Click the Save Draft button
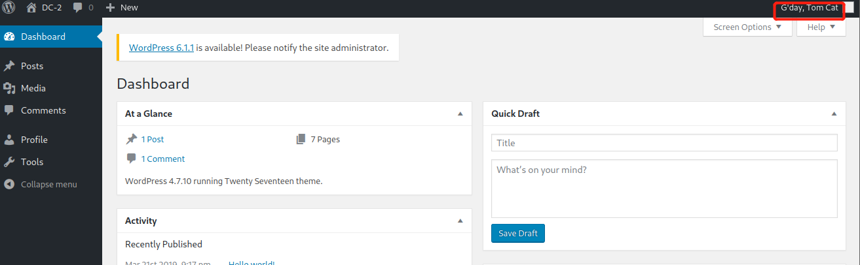The image size is (860, 265). point(517,233)
